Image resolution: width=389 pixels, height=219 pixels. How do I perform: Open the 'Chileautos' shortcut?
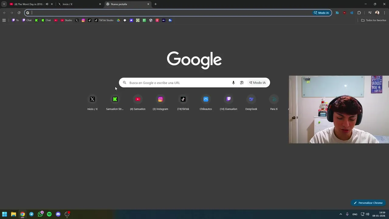(x=206, y=103)
